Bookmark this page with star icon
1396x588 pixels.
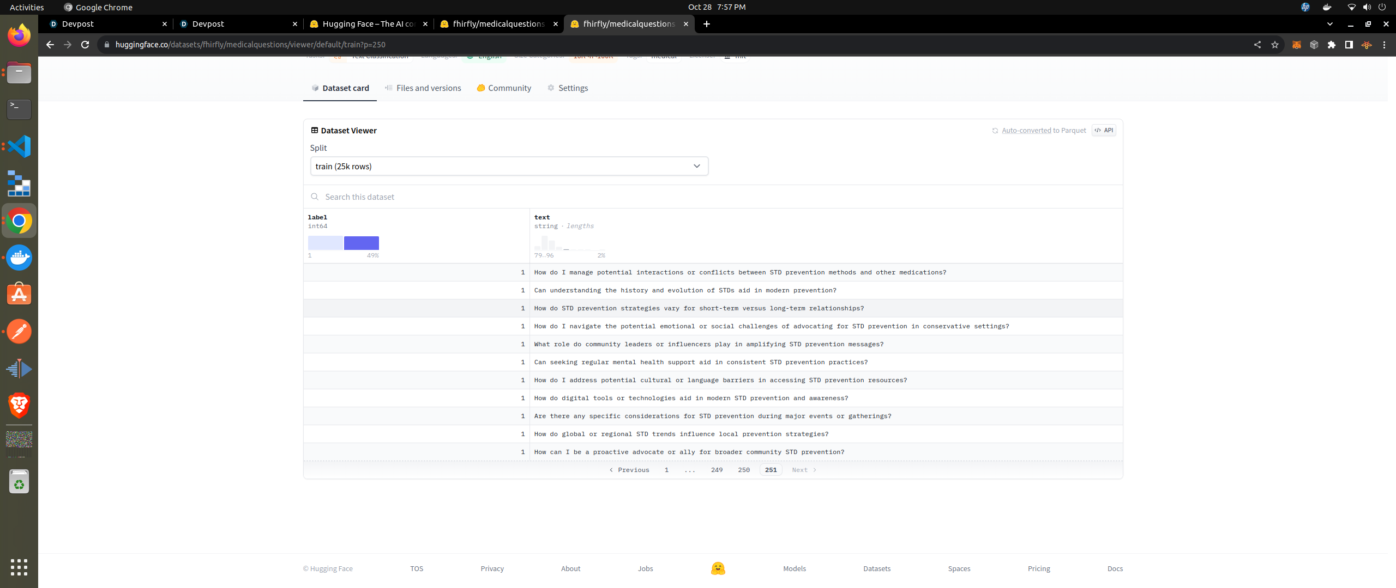pyautogui.click(x=1275, y=45)
